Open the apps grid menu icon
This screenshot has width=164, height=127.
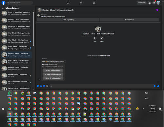[149, 3]
